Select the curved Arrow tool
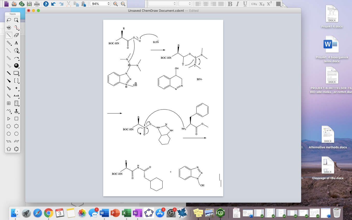352x220 pixels. pos(16,58)
